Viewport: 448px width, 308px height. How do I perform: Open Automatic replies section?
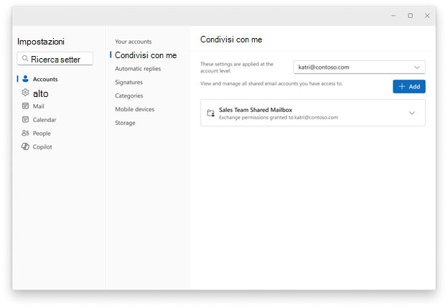tap(138, 69)
